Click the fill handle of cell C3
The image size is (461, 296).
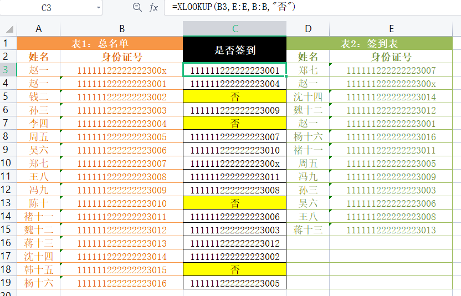pyautogui.click(x=286, y=76)
